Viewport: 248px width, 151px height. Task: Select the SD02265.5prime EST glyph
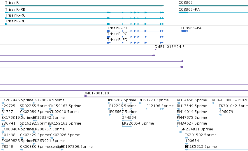click(22, 109)
